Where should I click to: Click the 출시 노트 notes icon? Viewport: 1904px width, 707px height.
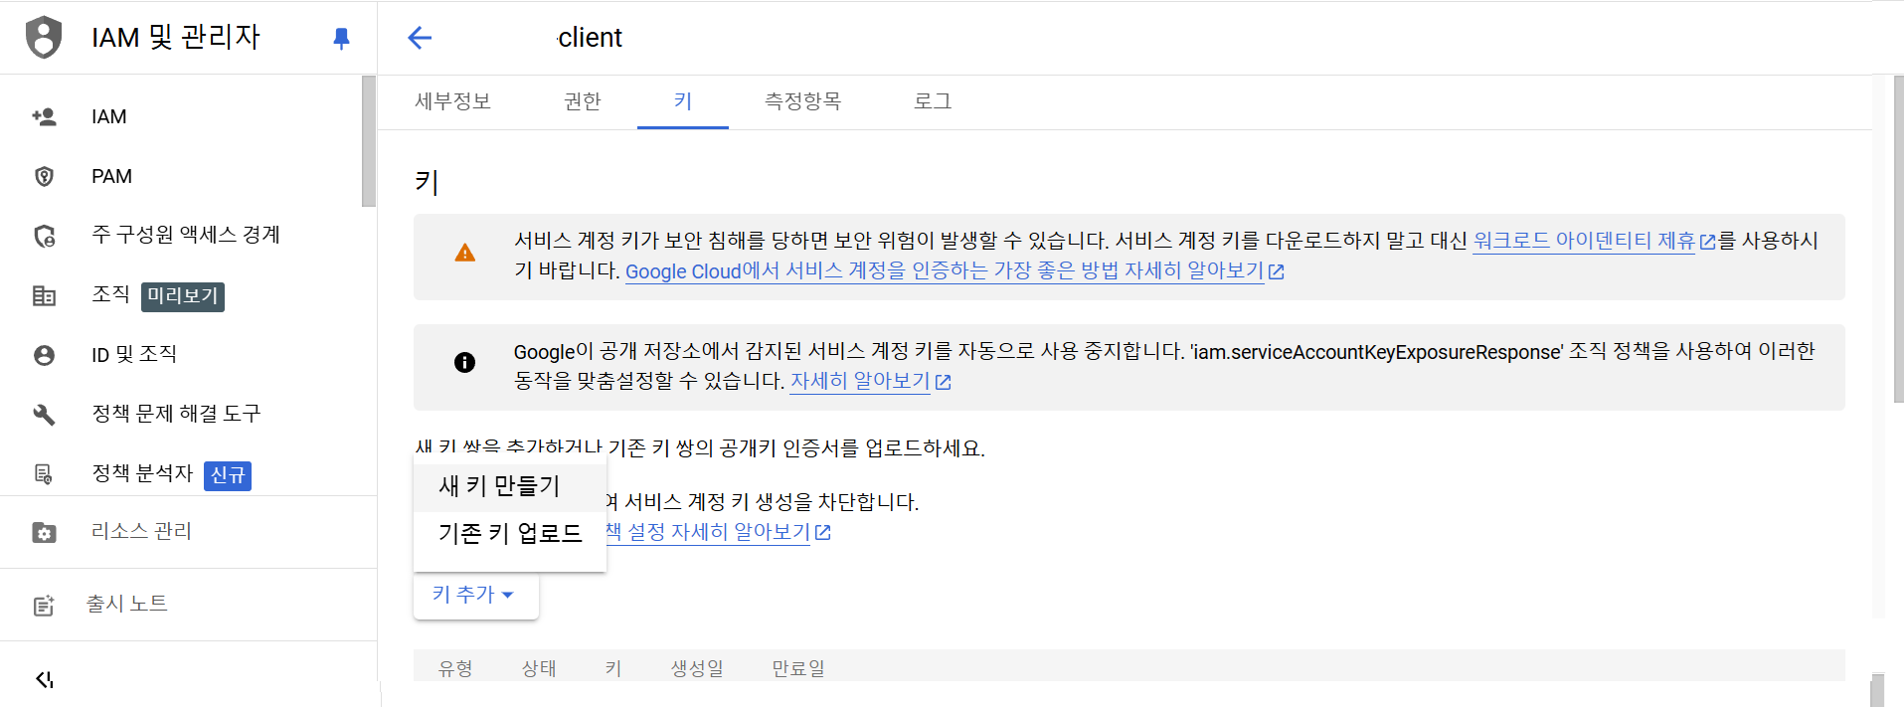pos(44,606)
